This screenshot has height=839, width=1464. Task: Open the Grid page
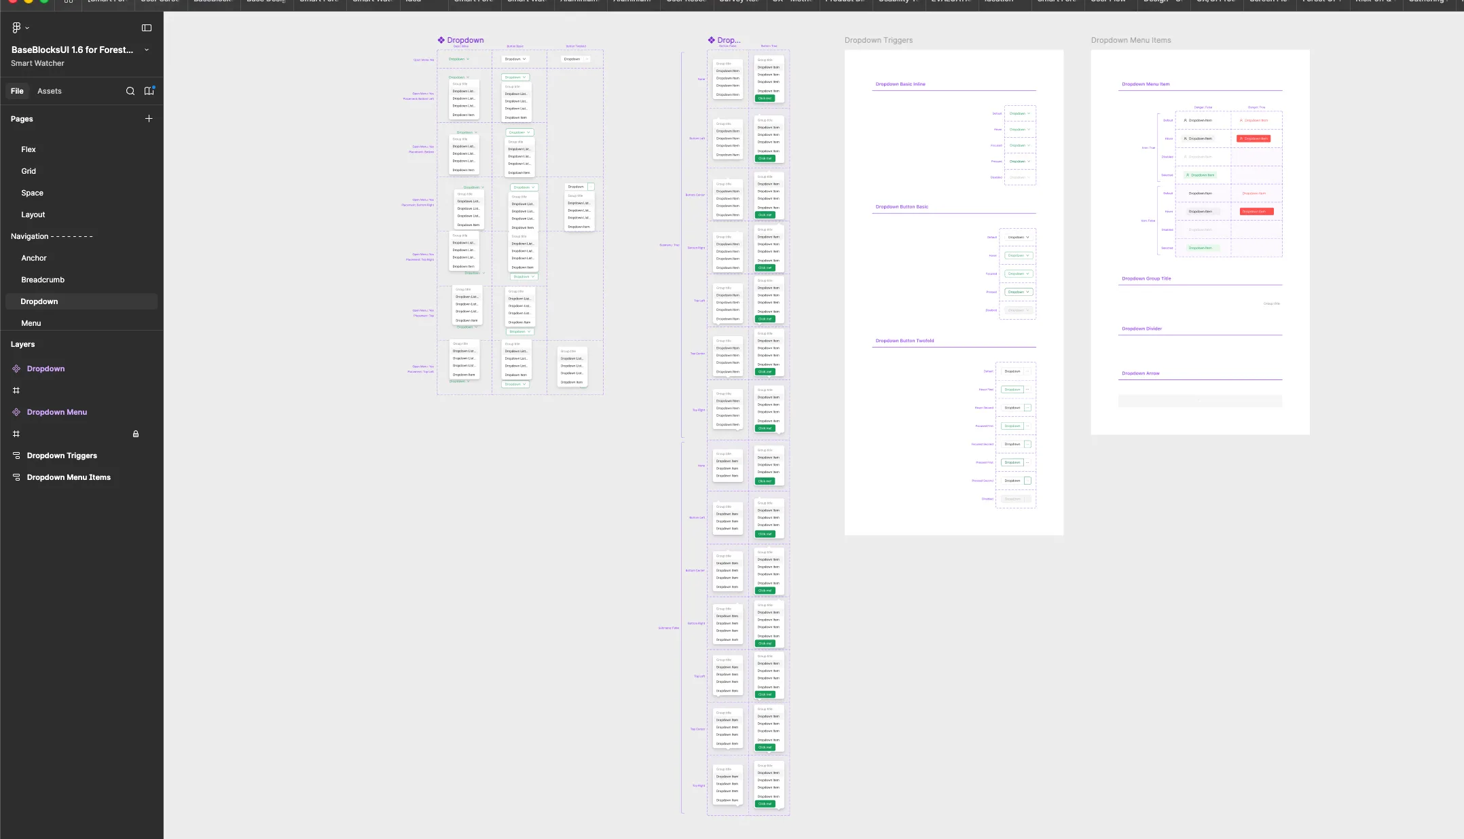29,171
